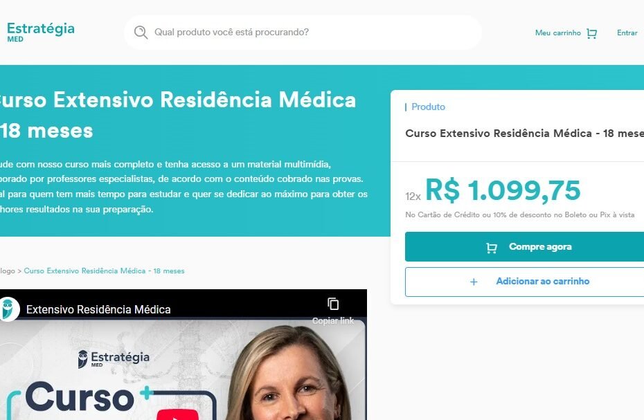Image resolution: width=644 pixels, height=420 pixels.
Task: Open the Curso Extensivo Residência Médica breadcrumb link
Action: pyautogui.click(x=105, y=271)
